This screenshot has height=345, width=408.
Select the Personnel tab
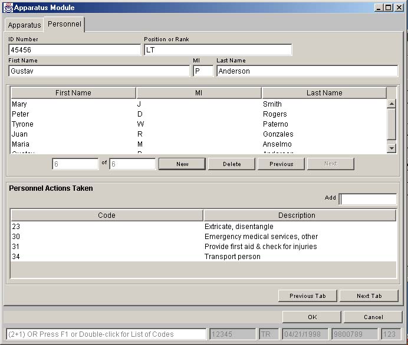point(65,25)
